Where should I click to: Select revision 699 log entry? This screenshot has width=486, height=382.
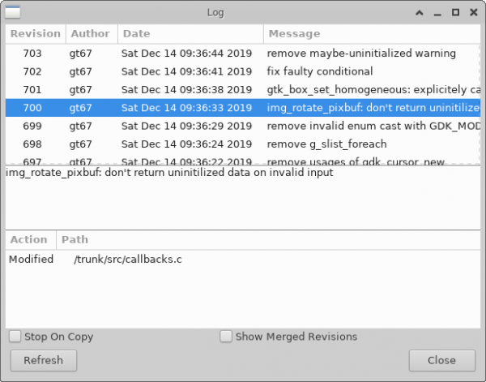pyautogui.click(x=243, y=126)
